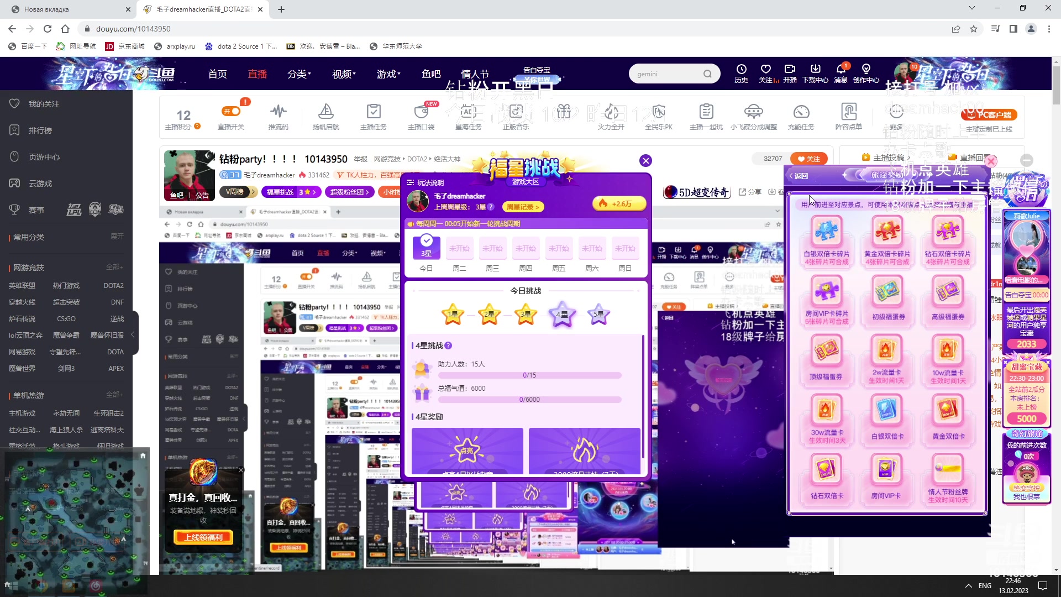This screenshot has height=597, width=1061.
Task: Expand the 分类 dropdown in navigation
Action: 299,74
